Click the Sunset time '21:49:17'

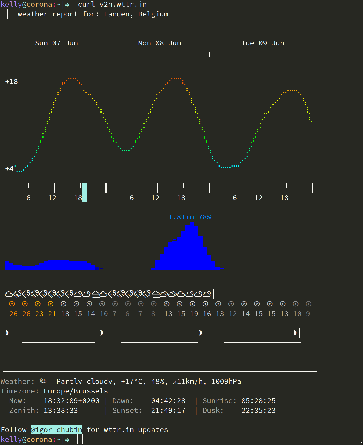pos(168,410)
